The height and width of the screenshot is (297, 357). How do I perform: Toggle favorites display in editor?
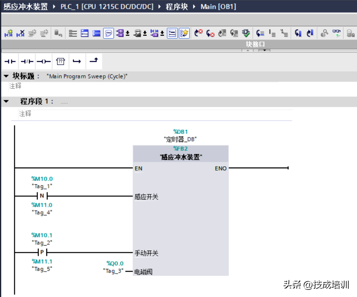tap(184, 33)
